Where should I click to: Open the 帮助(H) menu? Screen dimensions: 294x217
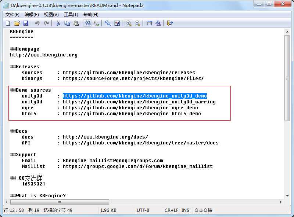(91, 15)
